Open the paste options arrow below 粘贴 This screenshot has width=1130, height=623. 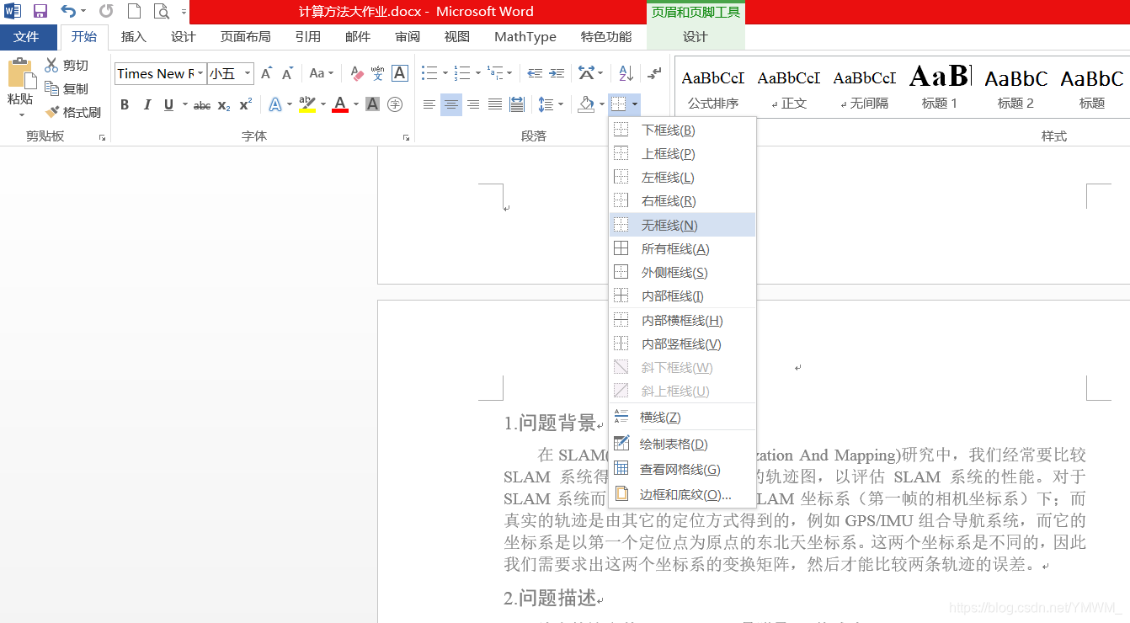pos(20,114)
